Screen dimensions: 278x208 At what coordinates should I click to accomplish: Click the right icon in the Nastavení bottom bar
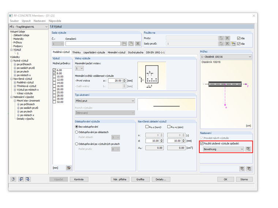point(249,169)
